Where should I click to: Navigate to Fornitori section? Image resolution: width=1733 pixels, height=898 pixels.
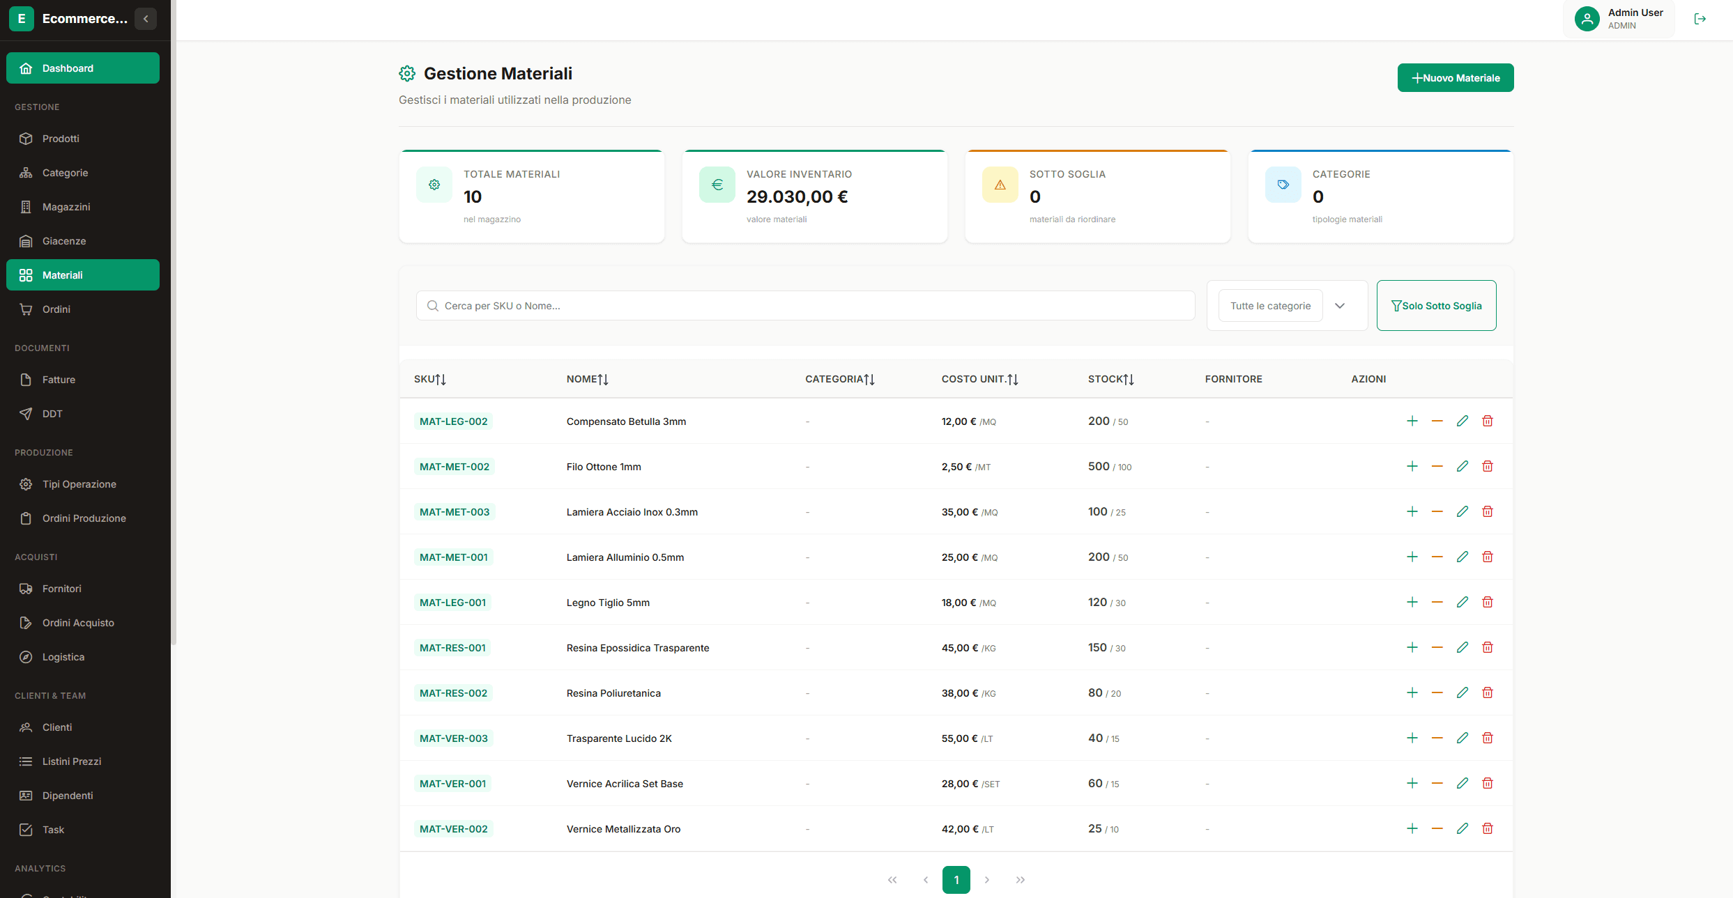[61, 589]
